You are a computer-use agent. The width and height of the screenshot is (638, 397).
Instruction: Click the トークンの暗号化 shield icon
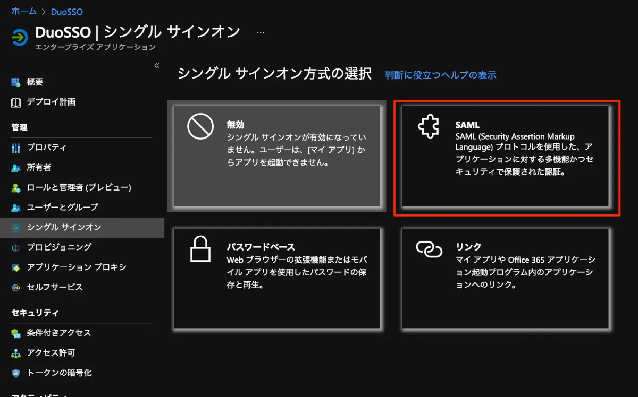pos(16,373)
